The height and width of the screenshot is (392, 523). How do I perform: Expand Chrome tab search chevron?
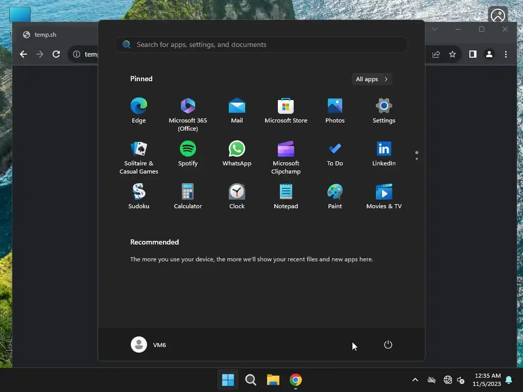coord(435,29)
